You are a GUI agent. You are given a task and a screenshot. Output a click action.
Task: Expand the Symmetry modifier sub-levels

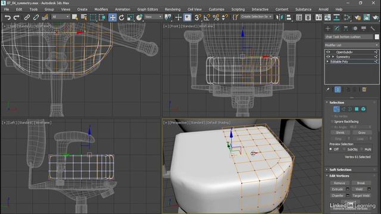(333, 57)
